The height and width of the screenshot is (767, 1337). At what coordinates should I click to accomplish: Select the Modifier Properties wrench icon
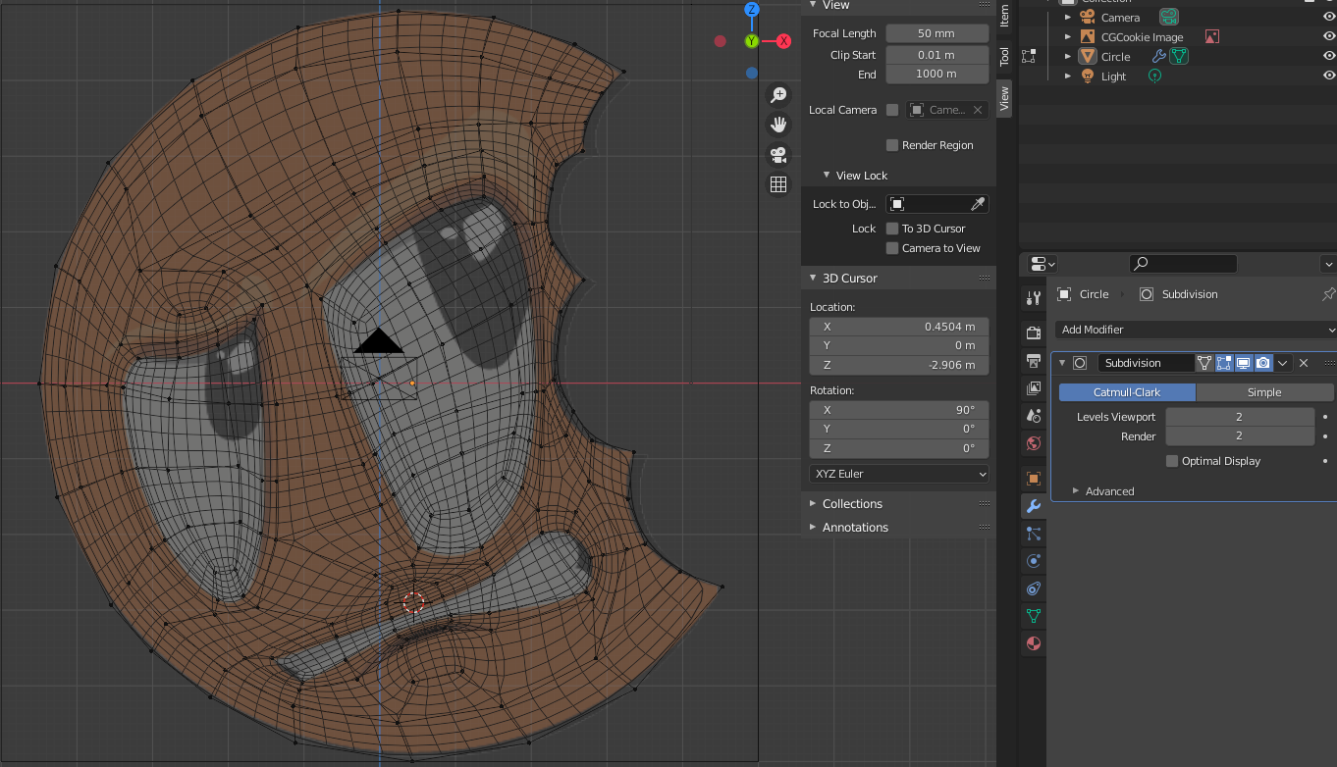[1033, 506]
